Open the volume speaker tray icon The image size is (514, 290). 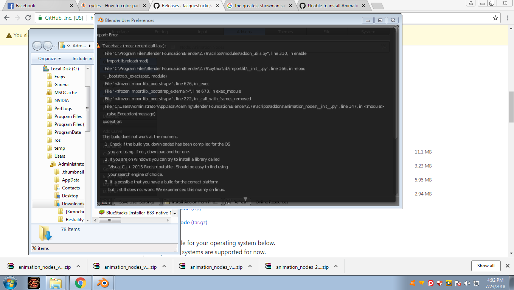coord(467,283)
